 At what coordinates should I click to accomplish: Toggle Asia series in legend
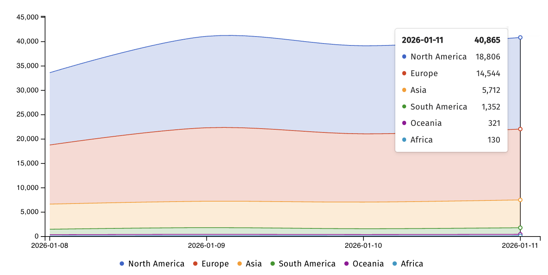[x=249, y=264]
